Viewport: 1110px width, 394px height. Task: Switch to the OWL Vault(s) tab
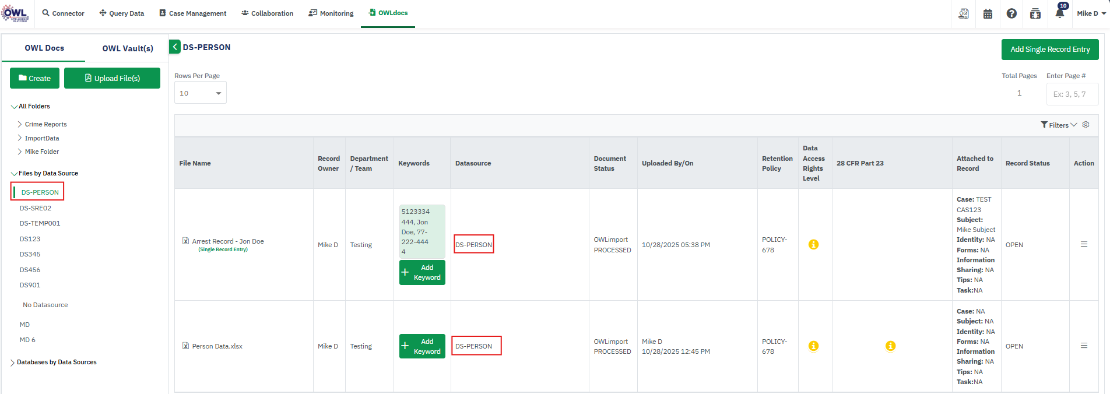click(128, 48)
